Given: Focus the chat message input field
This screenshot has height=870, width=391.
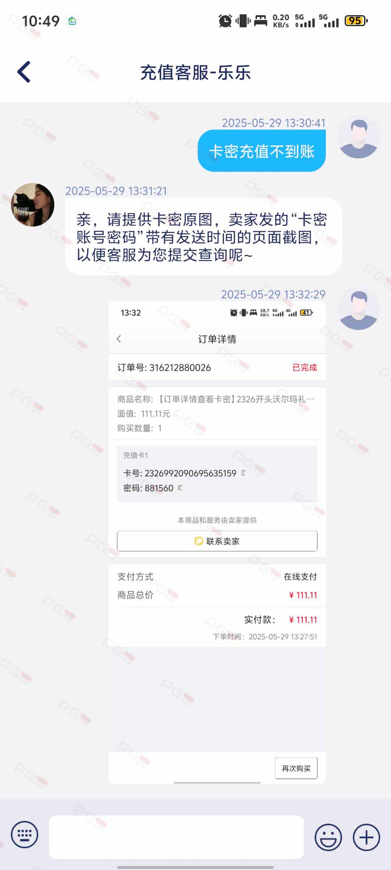Looking at the screenshot, I should pyautogui.click(x=176, y=837).
